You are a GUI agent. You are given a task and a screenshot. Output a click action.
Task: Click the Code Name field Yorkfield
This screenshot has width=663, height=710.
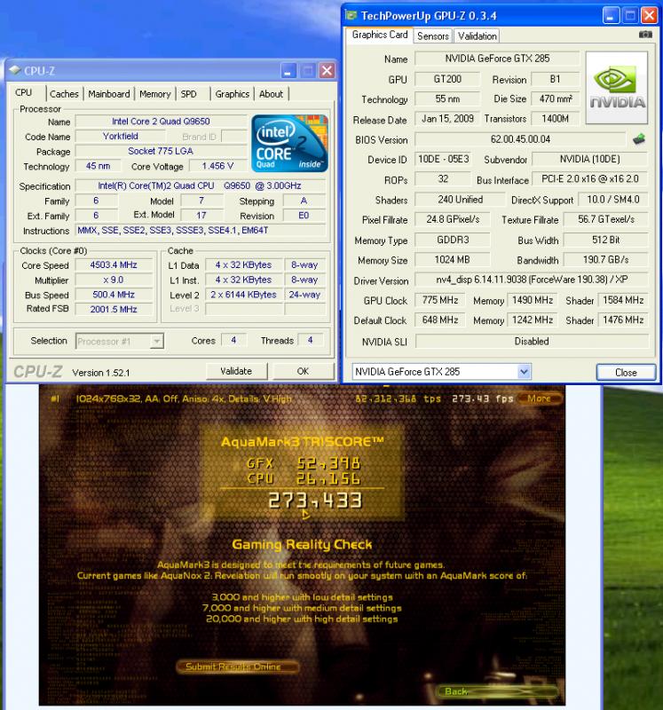pos(121,137)
